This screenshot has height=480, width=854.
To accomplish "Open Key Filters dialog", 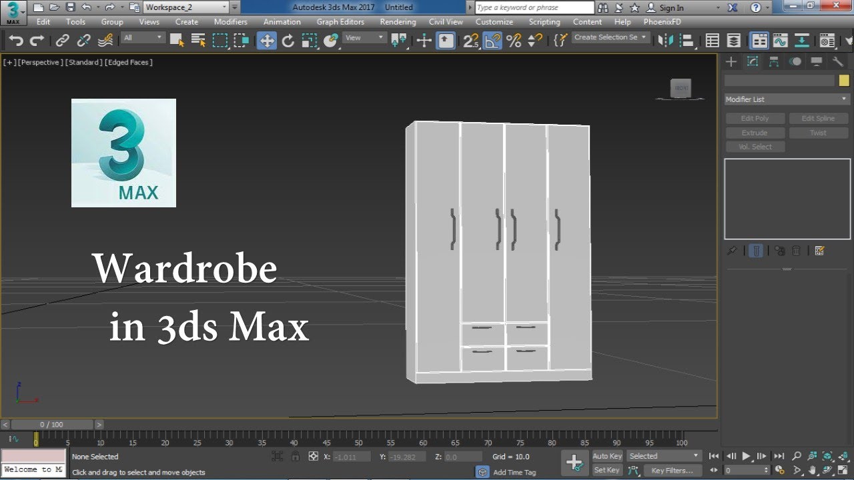I will [x=673, y=470].
